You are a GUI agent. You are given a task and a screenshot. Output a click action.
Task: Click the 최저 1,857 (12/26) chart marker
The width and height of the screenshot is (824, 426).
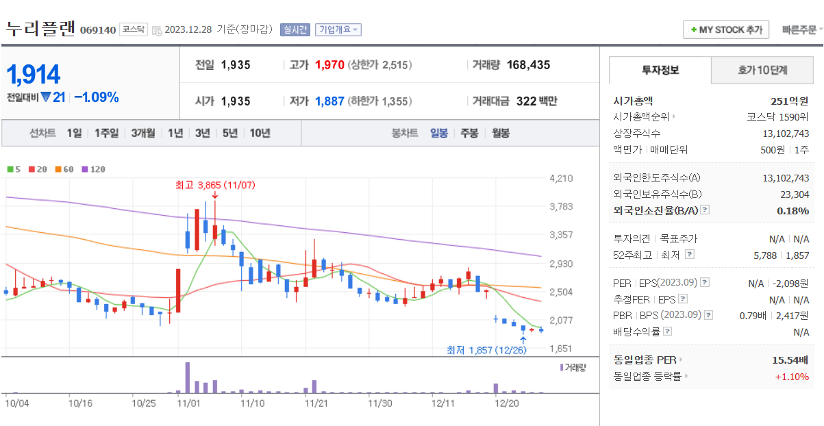click(x=486, y=350)
